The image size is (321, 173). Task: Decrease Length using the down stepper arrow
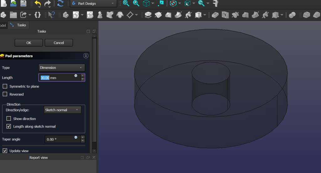coord(83,79)
